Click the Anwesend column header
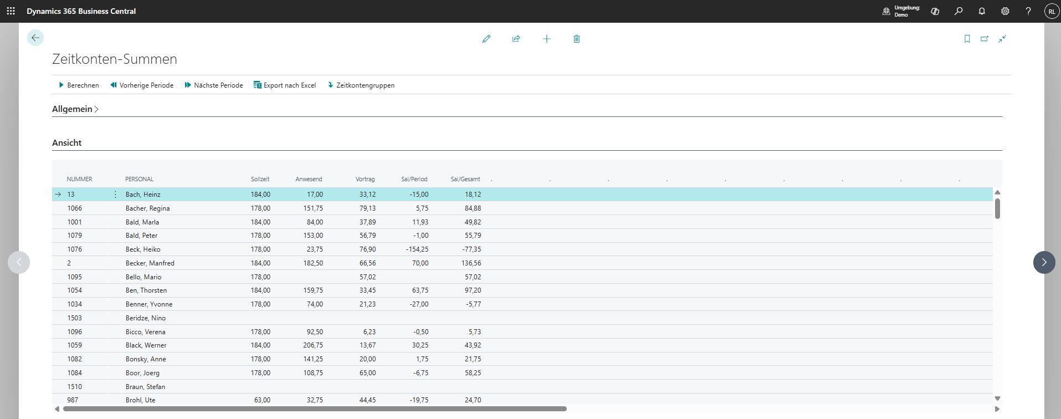This screenshot has height=419, width=1061. tap(309, 179)
